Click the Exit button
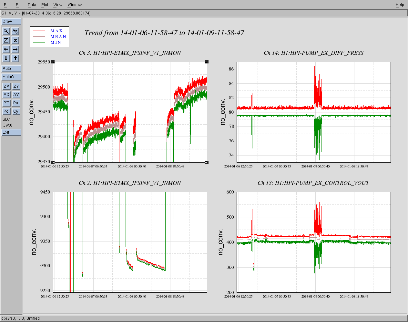 [11, 132]
